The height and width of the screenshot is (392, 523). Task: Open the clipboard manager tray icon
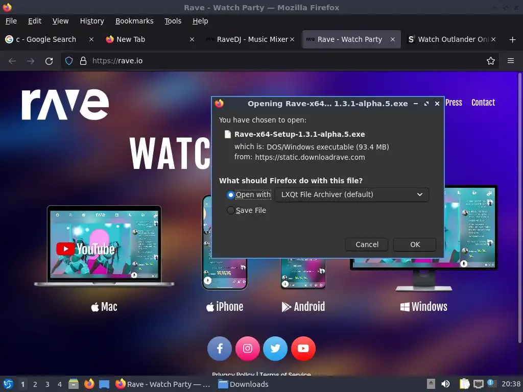tap(464, 384)
